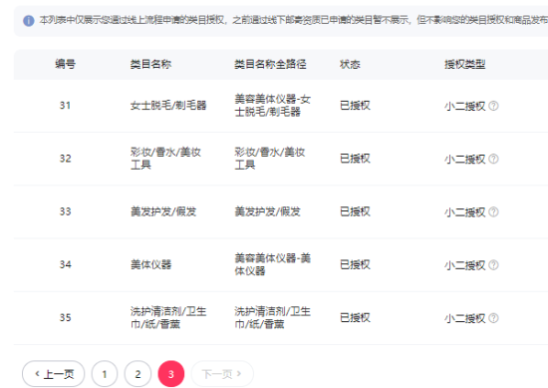Click the 状态 column header
The height and width of the screenshot is (388, 548).
(x=350, y=64)
